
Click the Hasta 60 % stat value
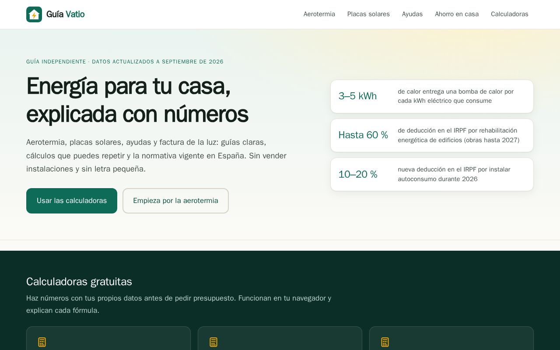[363, 135]
